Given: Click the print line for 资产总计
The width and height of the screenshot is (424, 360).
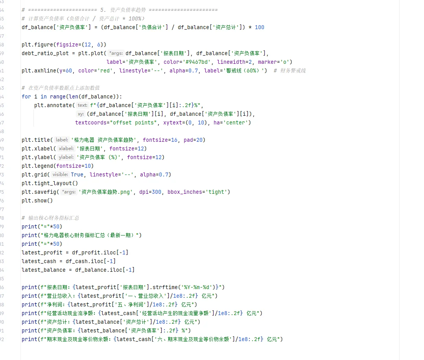Looking at the screenshot, I should (111, 322).
